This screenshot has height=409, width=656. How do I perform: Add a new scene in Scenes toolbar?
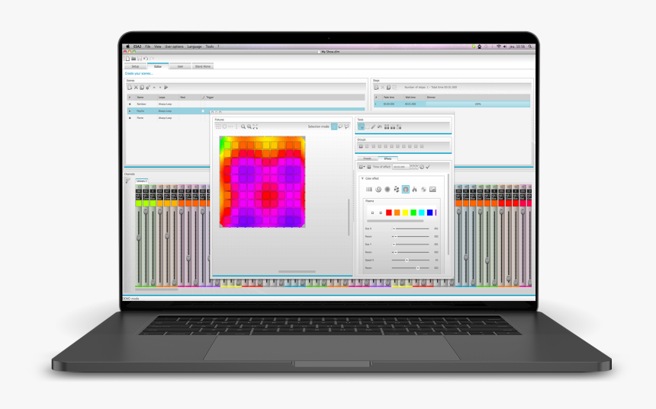point(130,88)
